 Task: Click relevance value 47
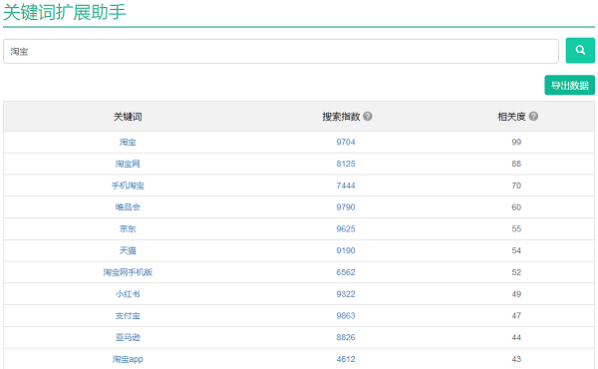tap(516, 316)
